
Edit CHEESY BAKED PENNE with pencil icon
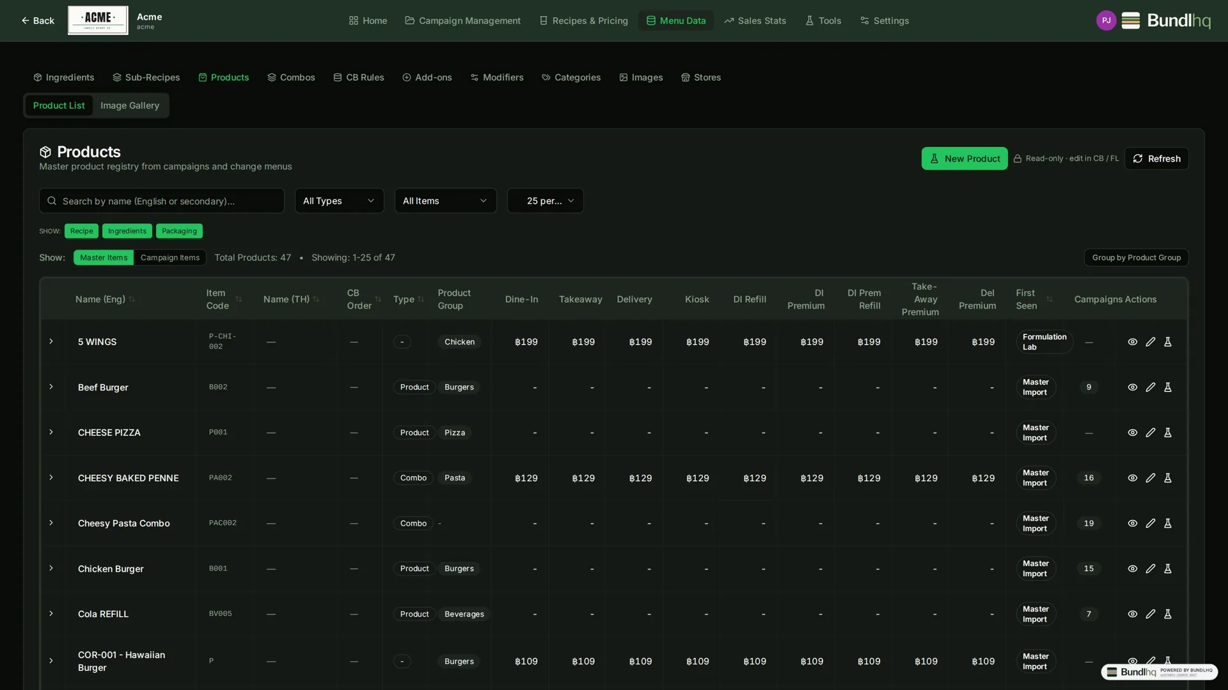[1150, 478]
